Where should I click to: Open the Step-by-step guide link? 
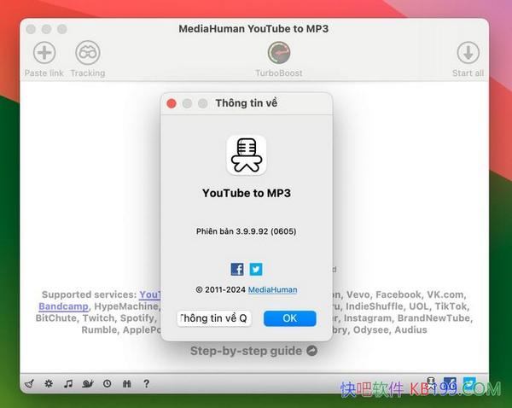(x=246, y=351)
